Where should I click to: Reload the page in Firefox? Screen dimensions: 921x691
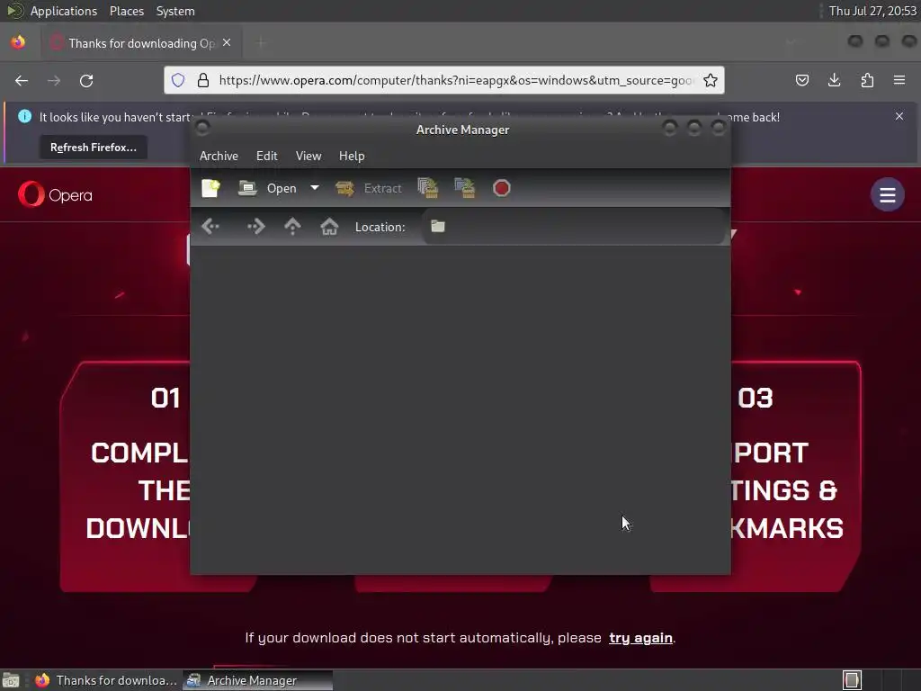(x=86, y=80)
